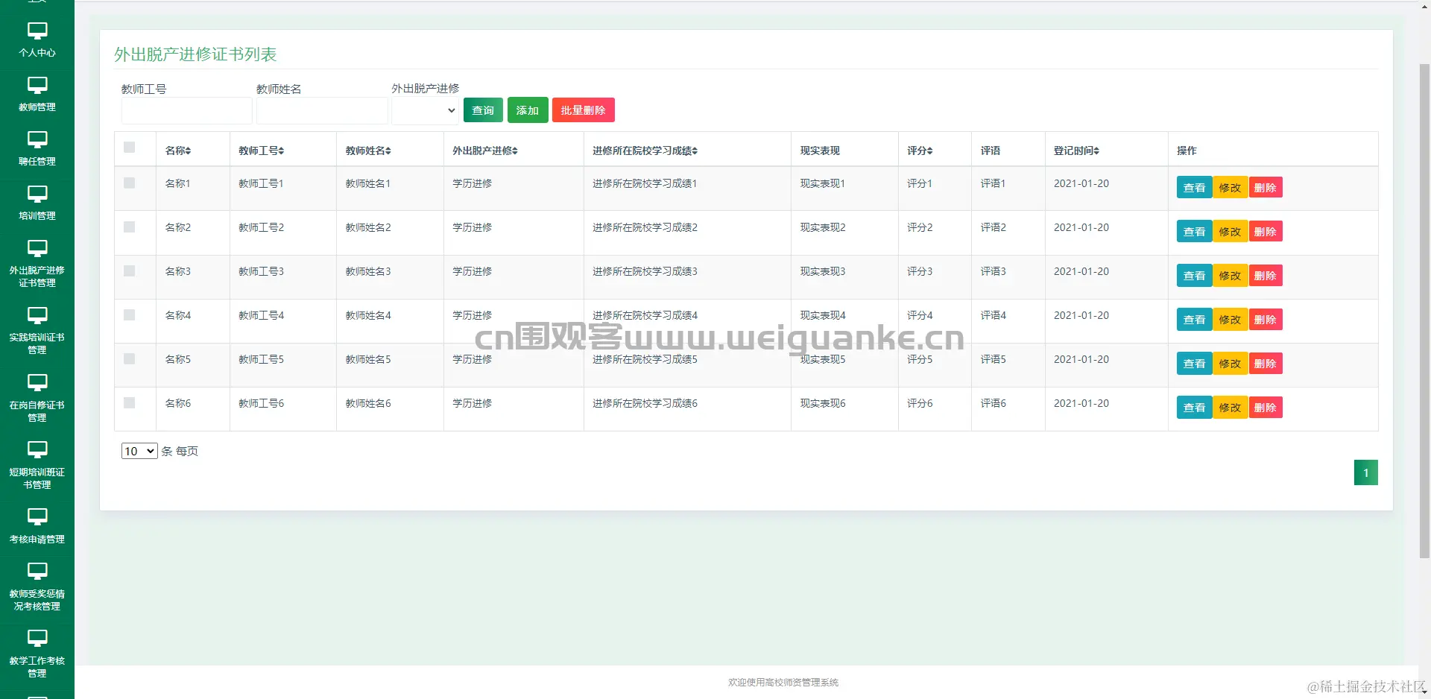The width and height of the screenshot is (1431, 699).
Task: Click 查看 for row 名称3
Action: [x=1194, y=276]
